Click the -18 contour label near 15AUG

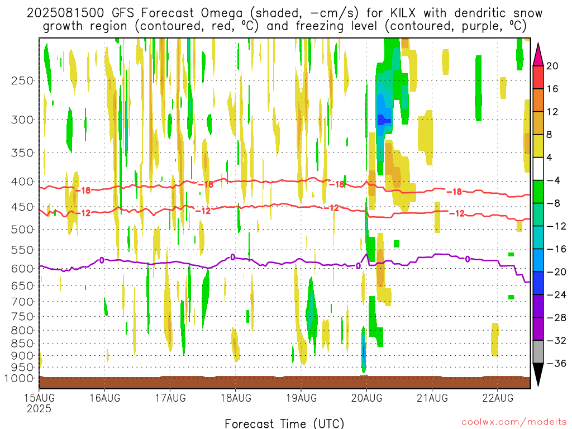[x=83, y=190]
